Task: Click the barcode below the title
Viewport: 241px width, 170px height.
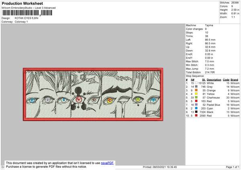Action: coord(27,13)
